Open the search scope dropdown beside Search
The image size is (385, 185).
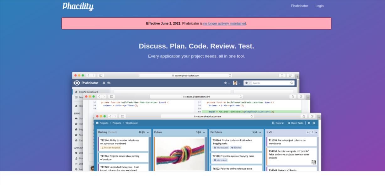(248, 83)
